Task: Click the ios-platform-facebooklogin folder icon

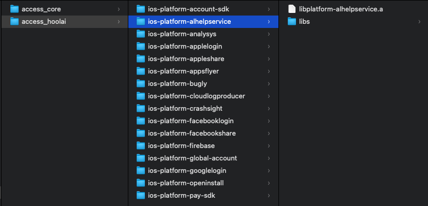Action: pyautogui.click(x=141, y=121)
